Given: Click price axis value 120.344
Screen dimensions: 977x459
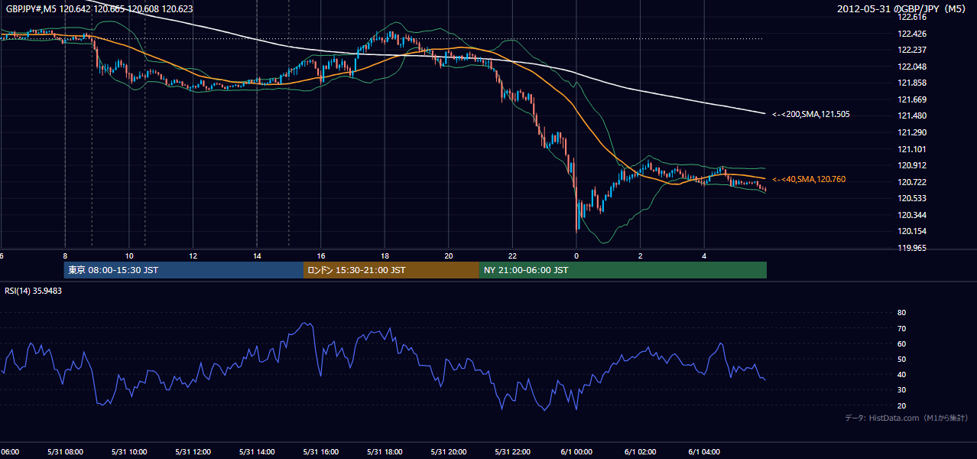Looking at the screenshot, I should click(911, 215).
